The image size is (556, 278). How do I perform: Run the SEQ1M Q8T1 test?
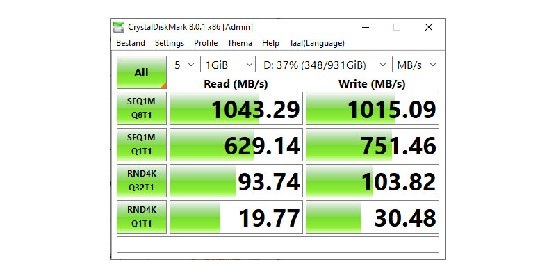coord(142,108)
